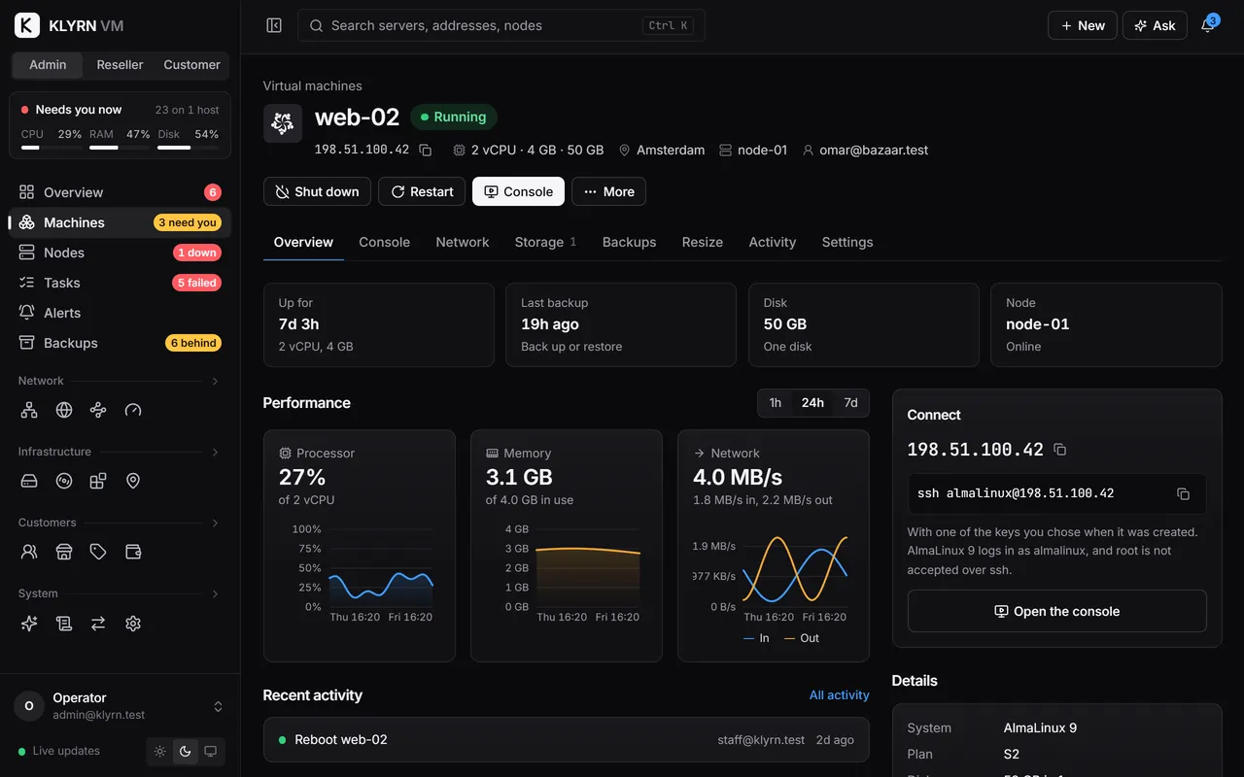
Task: Open the topology tree icon under Network
Action: (x=29, y=410)
